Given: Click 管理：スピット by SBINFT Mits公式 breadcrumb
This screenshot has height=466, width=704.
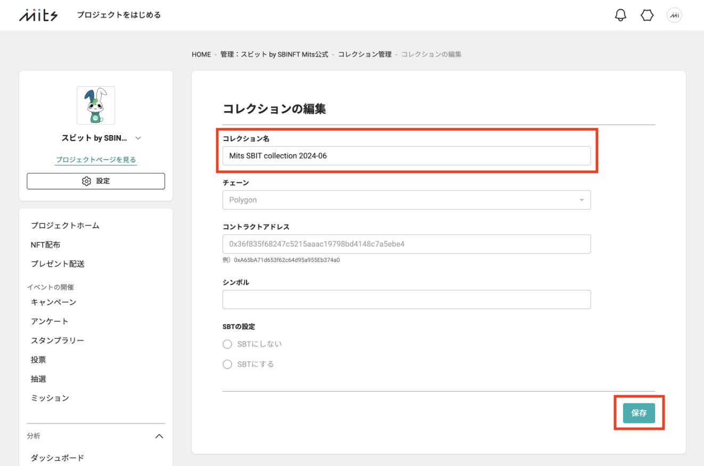Looking at the screenshot, I should click(274, 54).
